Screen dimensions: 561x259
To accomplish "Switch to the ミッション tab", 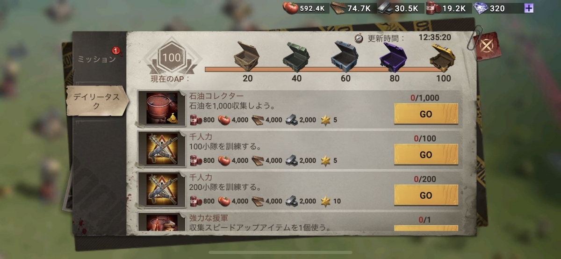I will tap(96, 59).
